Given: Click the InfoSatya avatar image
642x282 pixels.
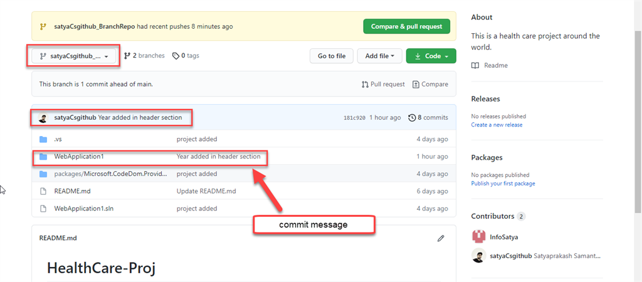Looking at the screenshot, I should pos(478,237).
